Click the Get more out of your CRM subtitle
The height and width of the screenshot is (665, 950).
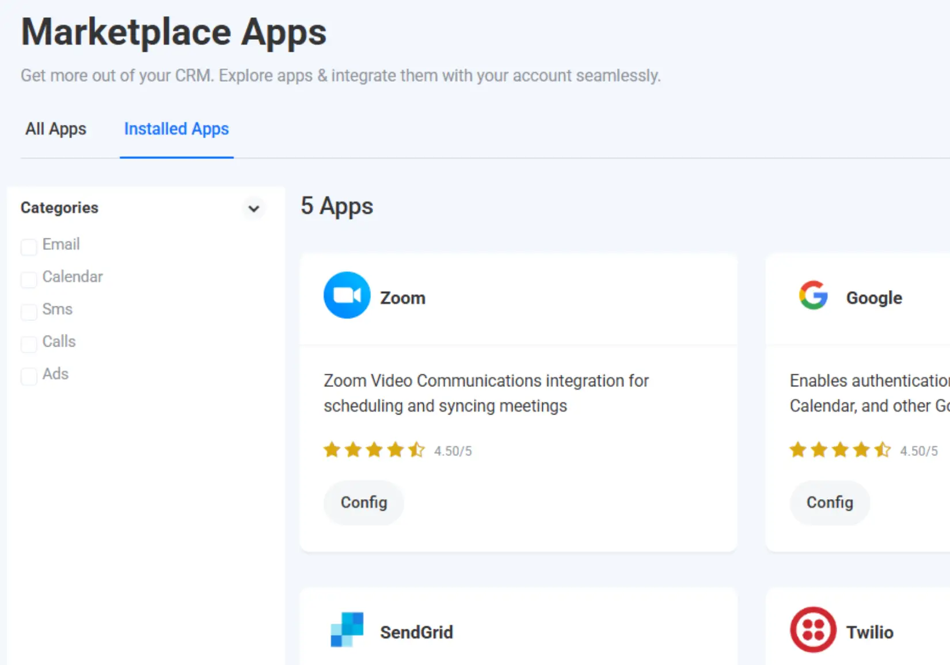click(x=341, y=75)
